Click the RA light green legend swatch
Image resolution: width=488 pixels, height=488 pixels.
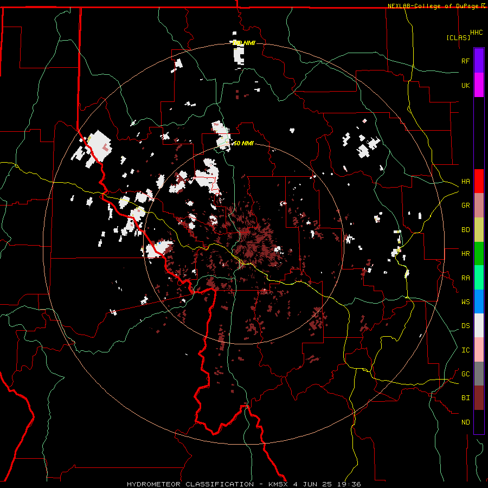[479, 278]
